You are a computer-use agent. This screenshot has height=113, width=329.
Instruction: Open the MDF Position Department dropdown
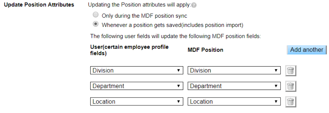[234, 86]
